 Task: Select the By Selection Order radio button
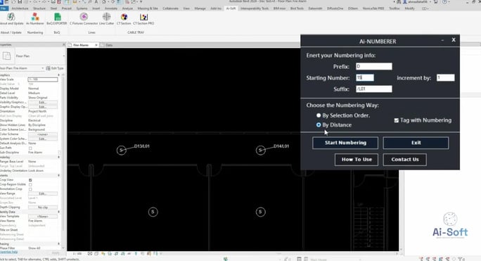point(319,115)
